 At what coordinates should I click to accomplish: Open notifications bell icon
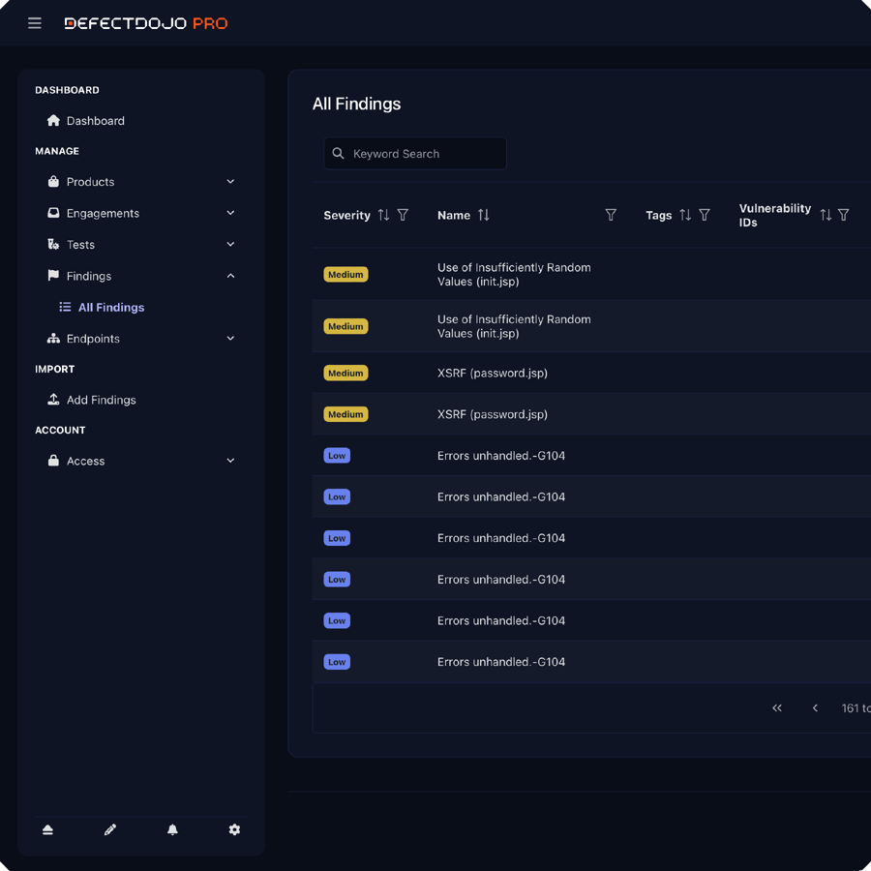point(172,829)
